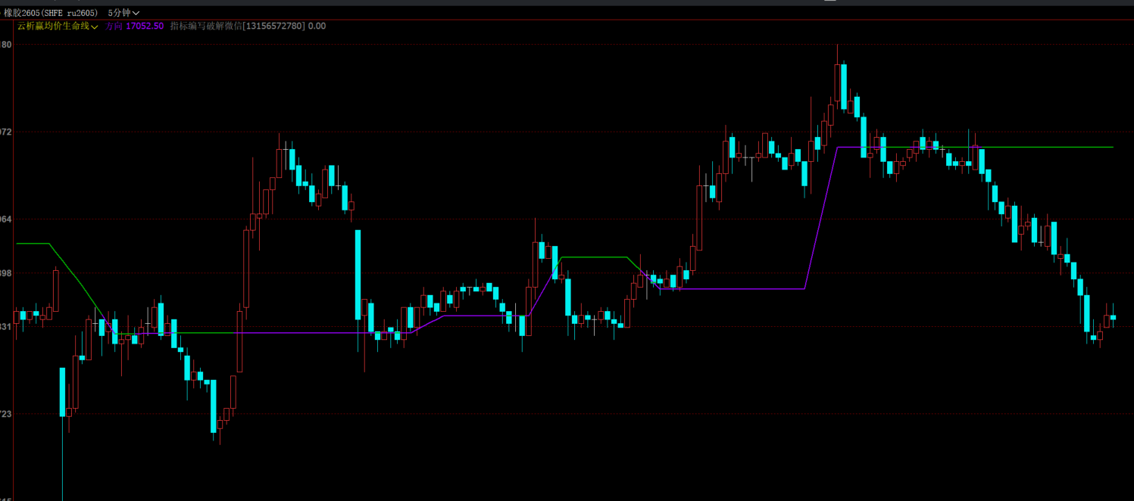
Task: Click the tallest candle at chart peak
Action: [x=843, y=87]
